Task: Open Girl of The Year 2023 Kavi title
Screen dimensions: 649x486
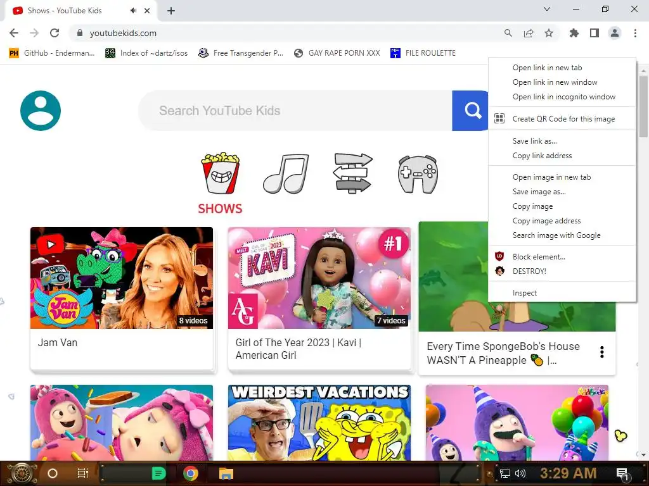Action: pos(299,349)
